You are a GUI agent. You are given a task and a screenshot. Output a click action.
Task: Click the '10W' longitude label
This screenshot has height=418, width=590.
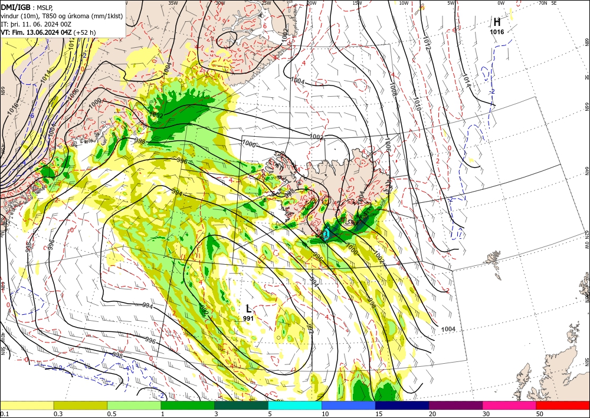pyautogui.click(x=404, y=3)
